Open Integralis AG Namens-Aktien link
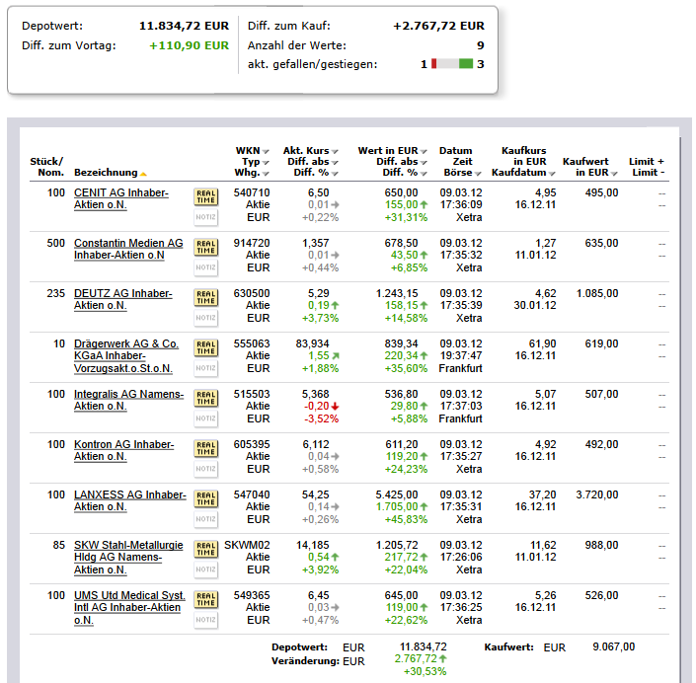696x683 pixels. coord(128,400)
